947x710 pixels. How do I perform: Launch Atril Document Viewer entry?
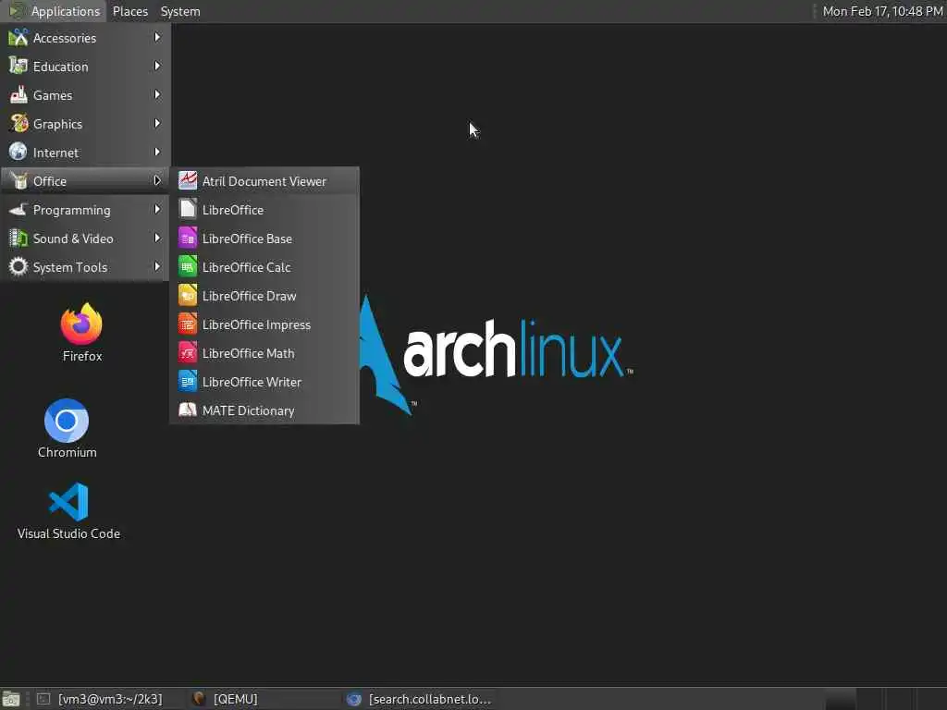click(x=264, y=181)
